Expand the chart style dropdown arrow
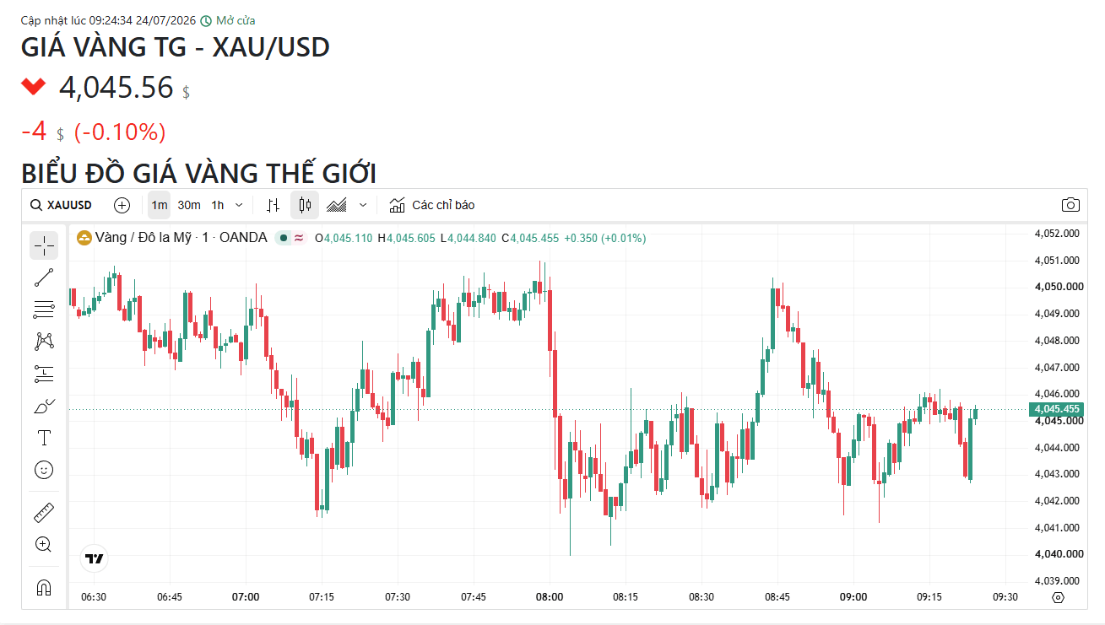1105x625 pixels. [x=363, y=205]
